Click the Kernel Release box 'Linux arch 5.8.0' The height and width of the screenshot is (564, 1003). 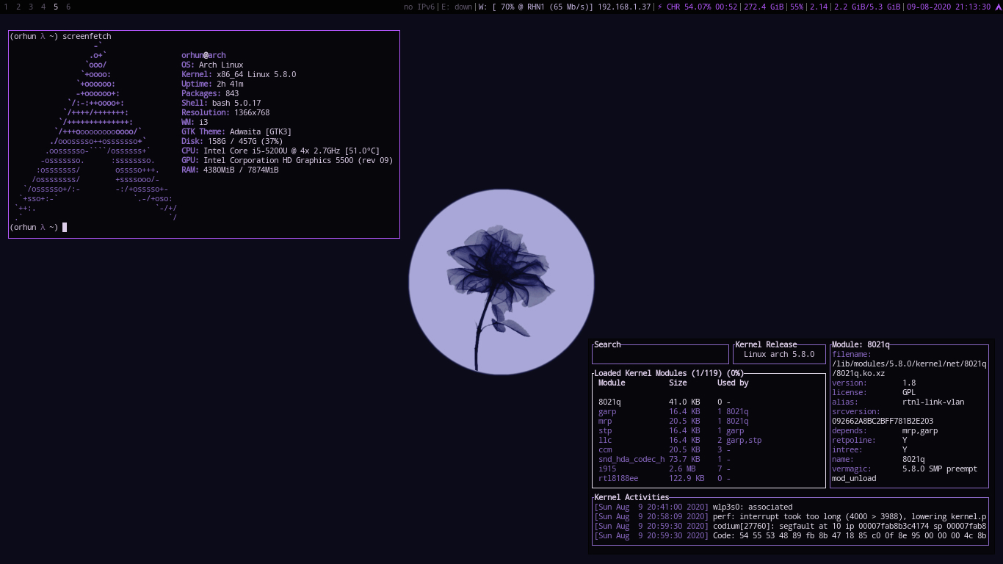(779, 354)
